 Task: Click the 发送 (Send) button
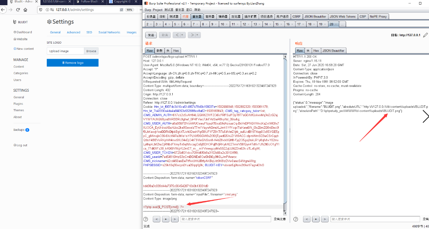151,35
